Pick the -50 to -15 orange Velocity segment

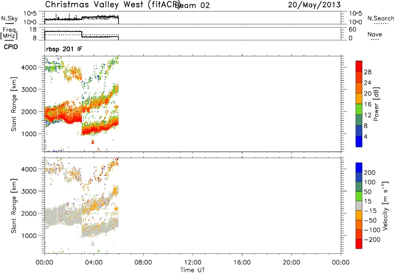point(359,215)
